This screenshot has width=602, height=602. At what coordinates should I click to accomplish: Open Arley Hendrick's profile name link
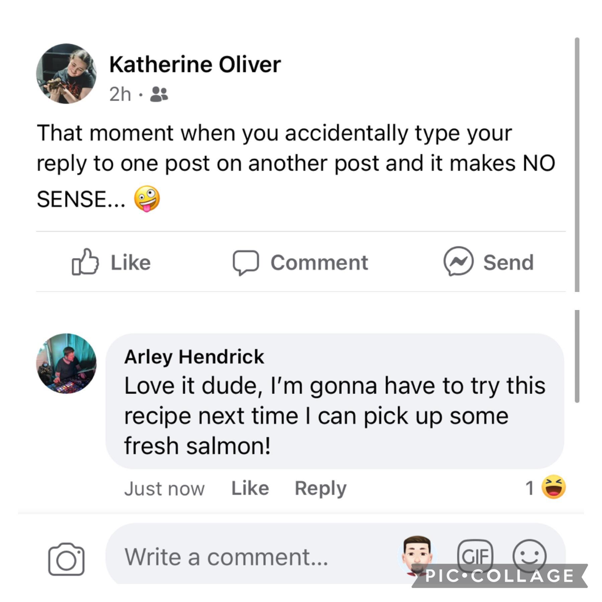coord(194,357)
